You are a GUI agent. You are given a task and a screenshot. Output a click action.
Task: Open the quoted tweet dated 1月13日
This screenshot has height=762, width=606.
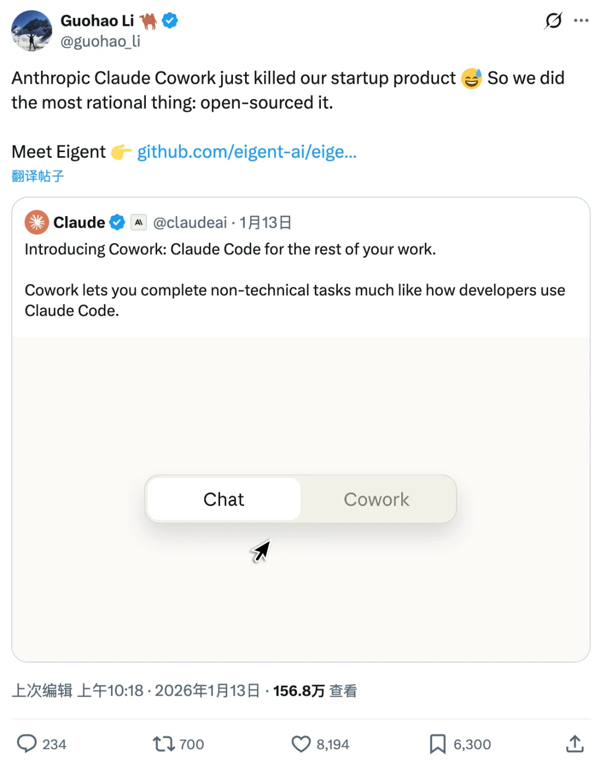(x=265, y=222)
